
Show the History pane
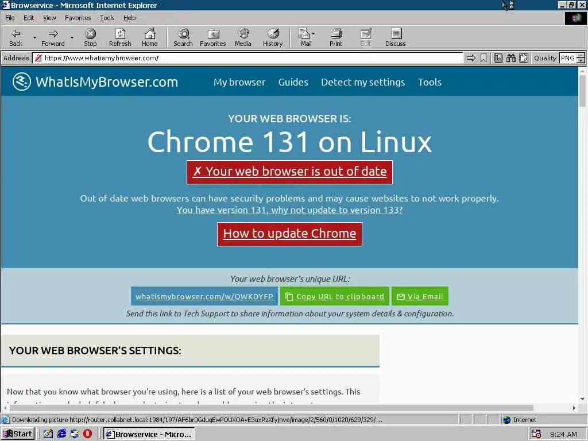[273, 37]
